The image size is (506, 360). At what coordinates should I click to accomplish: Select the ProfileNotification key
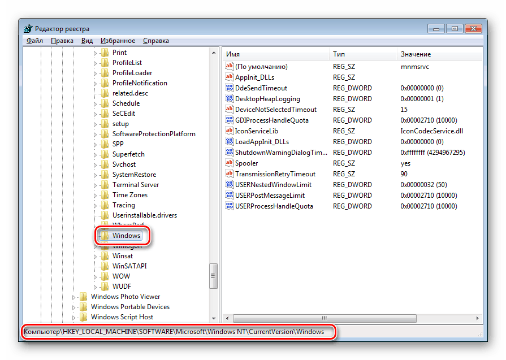140,83
